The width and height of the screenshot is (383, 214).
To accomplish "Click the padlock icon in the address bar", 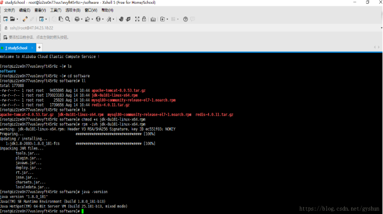I will [x=6, y=28].
